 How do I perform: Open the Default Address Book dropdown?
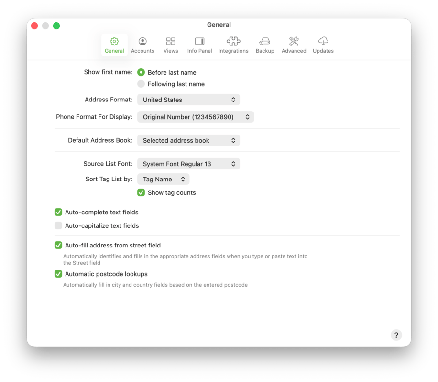click(188, 140)
